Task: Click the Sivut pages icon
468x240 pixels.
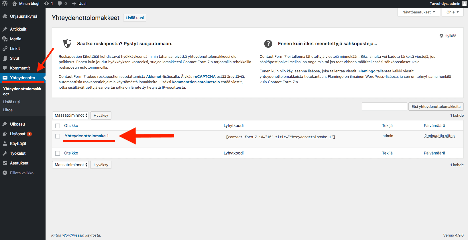Action: pyautogui.click(x=5, y=58)
